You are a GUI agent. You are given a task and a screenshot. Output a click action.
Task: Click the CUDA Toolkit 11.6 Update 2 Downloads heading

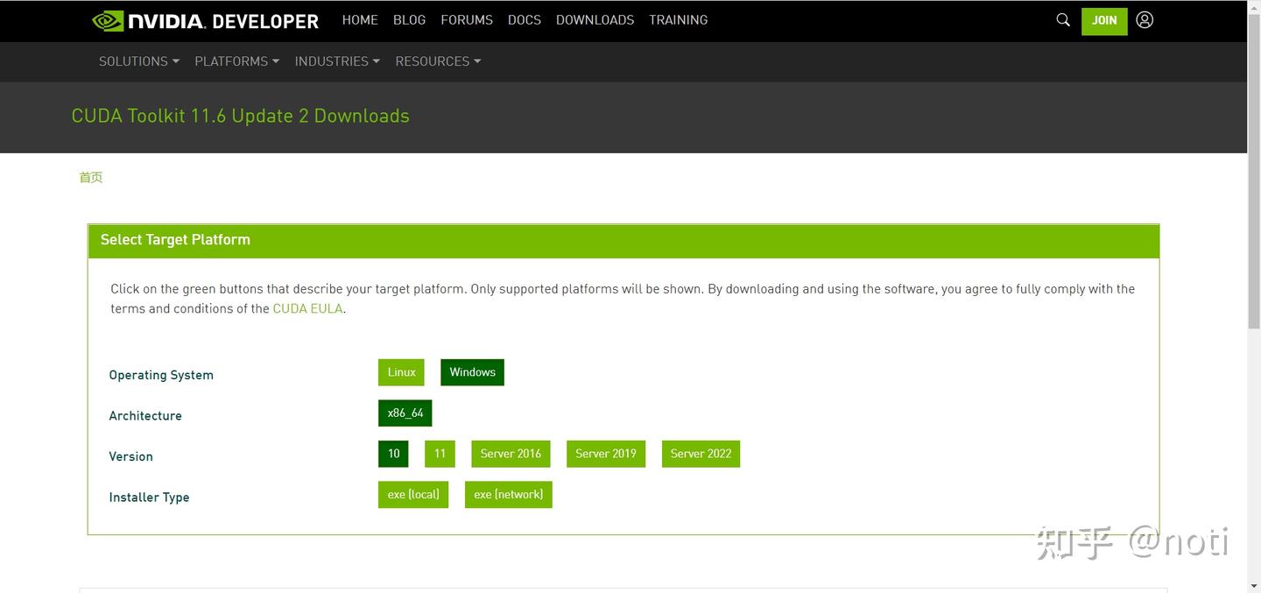coord(241,116)
